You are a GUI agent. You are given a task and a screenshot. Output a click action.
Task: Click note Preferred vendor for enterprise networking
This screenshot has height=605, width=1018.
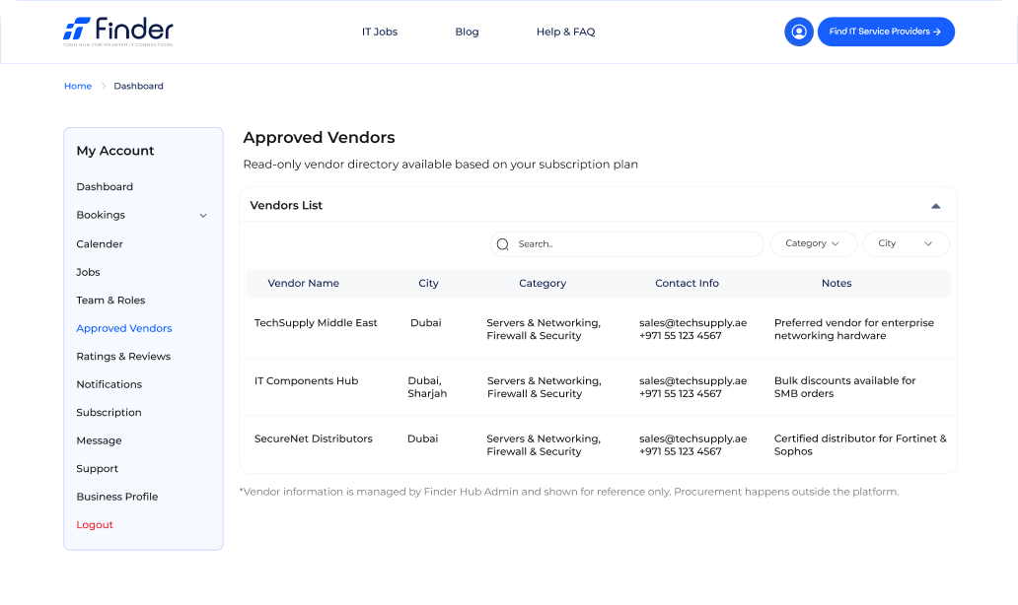coord(853,329)
